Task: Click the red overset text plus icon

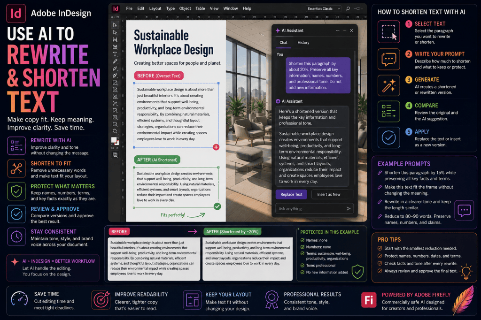Action: [x=216, y=147]
